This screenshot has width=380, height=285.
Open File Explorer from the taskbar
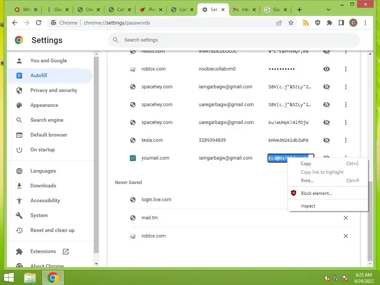[x=30, y=278]
